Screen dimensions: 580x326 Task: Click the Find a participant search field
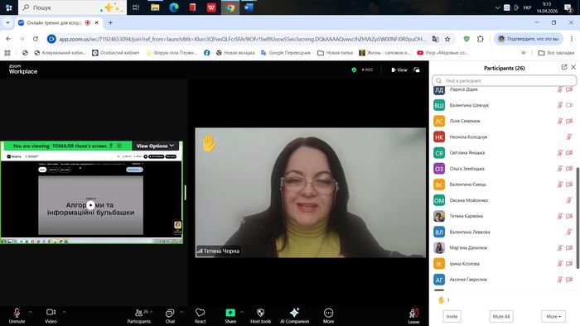tap(504, 80)
